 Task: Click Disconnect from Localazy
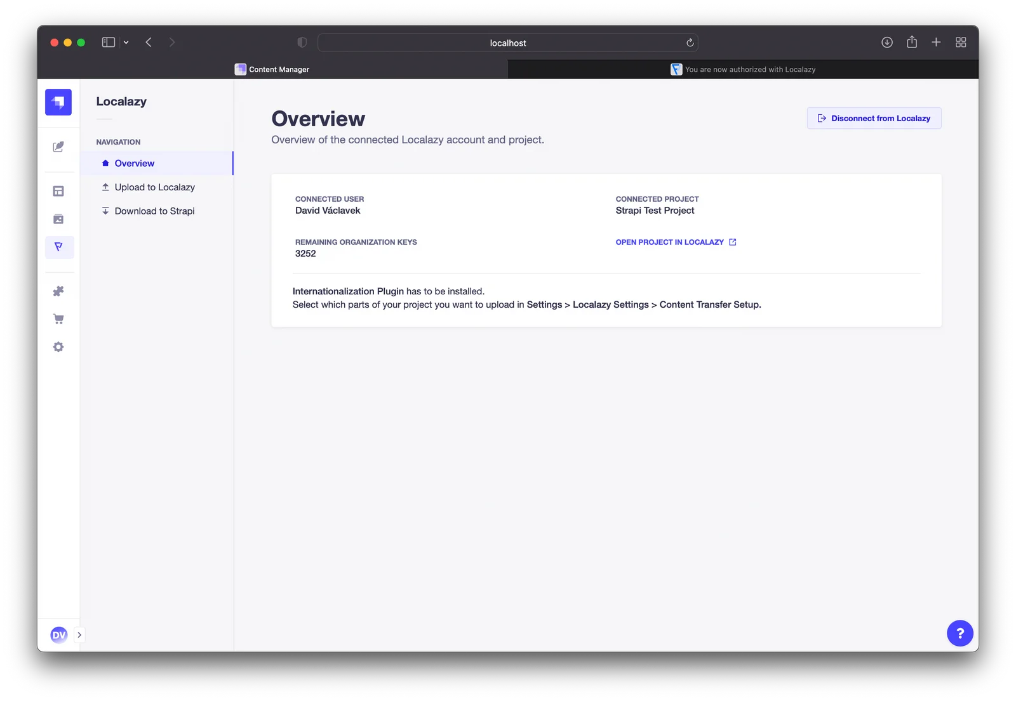(874, 118)
